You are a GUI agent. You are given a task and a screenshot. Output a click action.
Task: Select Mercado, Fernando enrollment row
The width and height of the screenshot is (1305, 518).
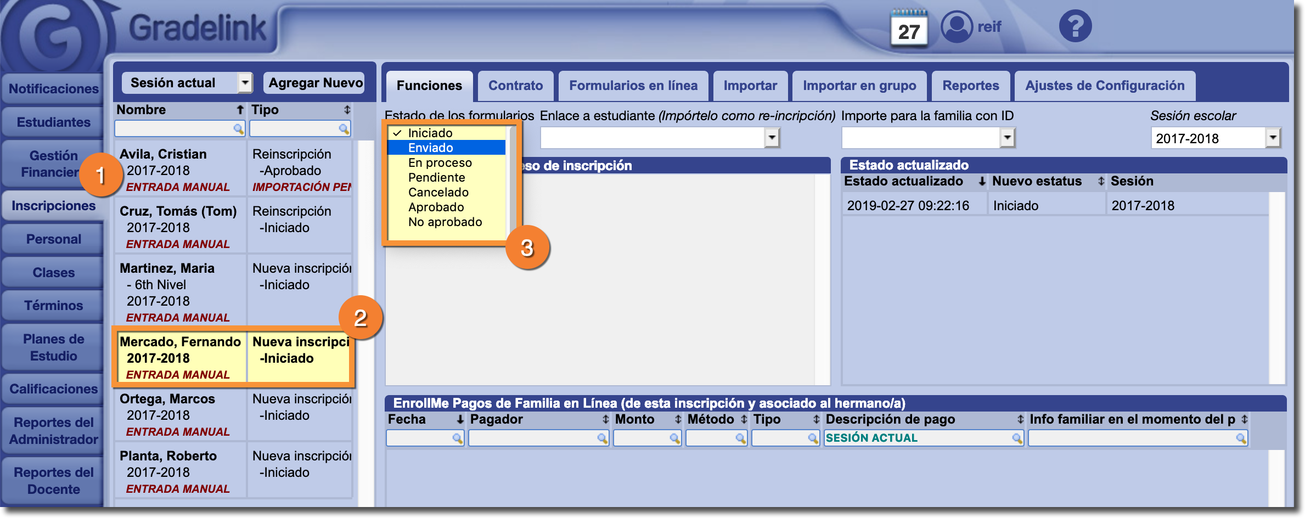pos(180,357)
